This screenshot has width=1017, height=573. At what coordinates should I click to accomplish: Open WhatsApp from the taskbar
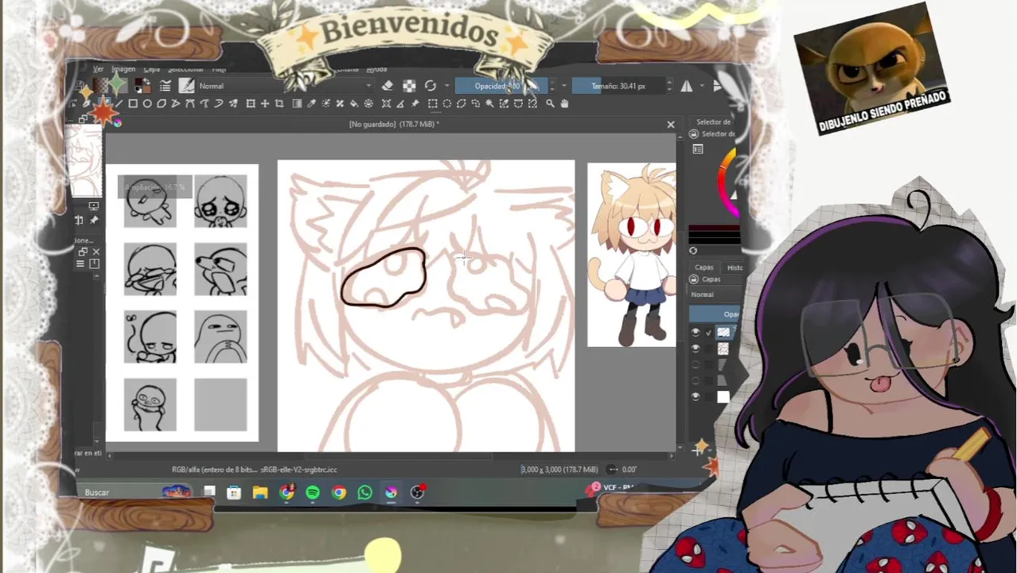tap(364, 493)
